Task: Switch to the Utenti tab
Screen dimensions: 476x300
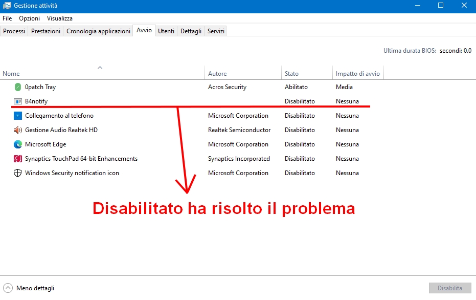Action: pyautogui.click(x=166, y=31)
